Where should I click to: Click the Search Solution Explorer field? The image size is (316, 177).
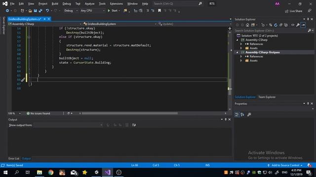(x=271, y=30)
